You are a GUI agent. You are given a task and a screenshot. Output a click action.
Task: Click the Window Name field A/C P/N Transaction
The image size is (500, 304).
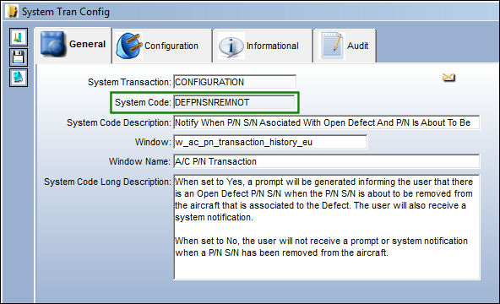[x=327, y=161]
